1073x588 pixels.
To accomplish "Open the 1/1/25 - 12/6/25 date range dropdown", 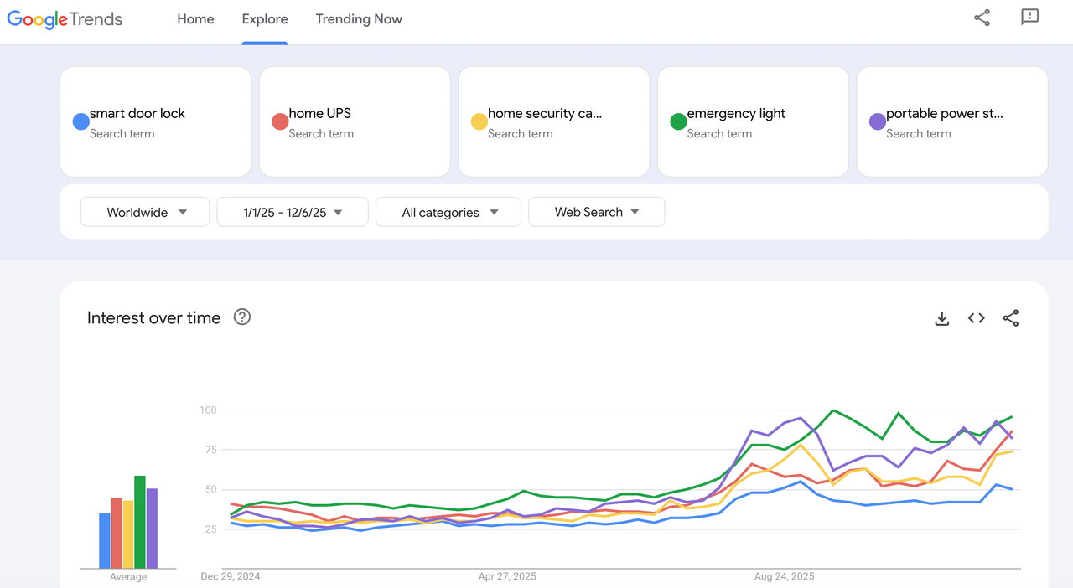I will tap(292, 212).
